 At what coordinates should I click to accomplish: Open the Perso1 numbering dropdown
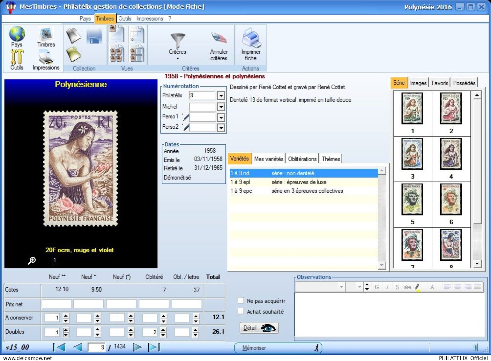coord(221,117)
